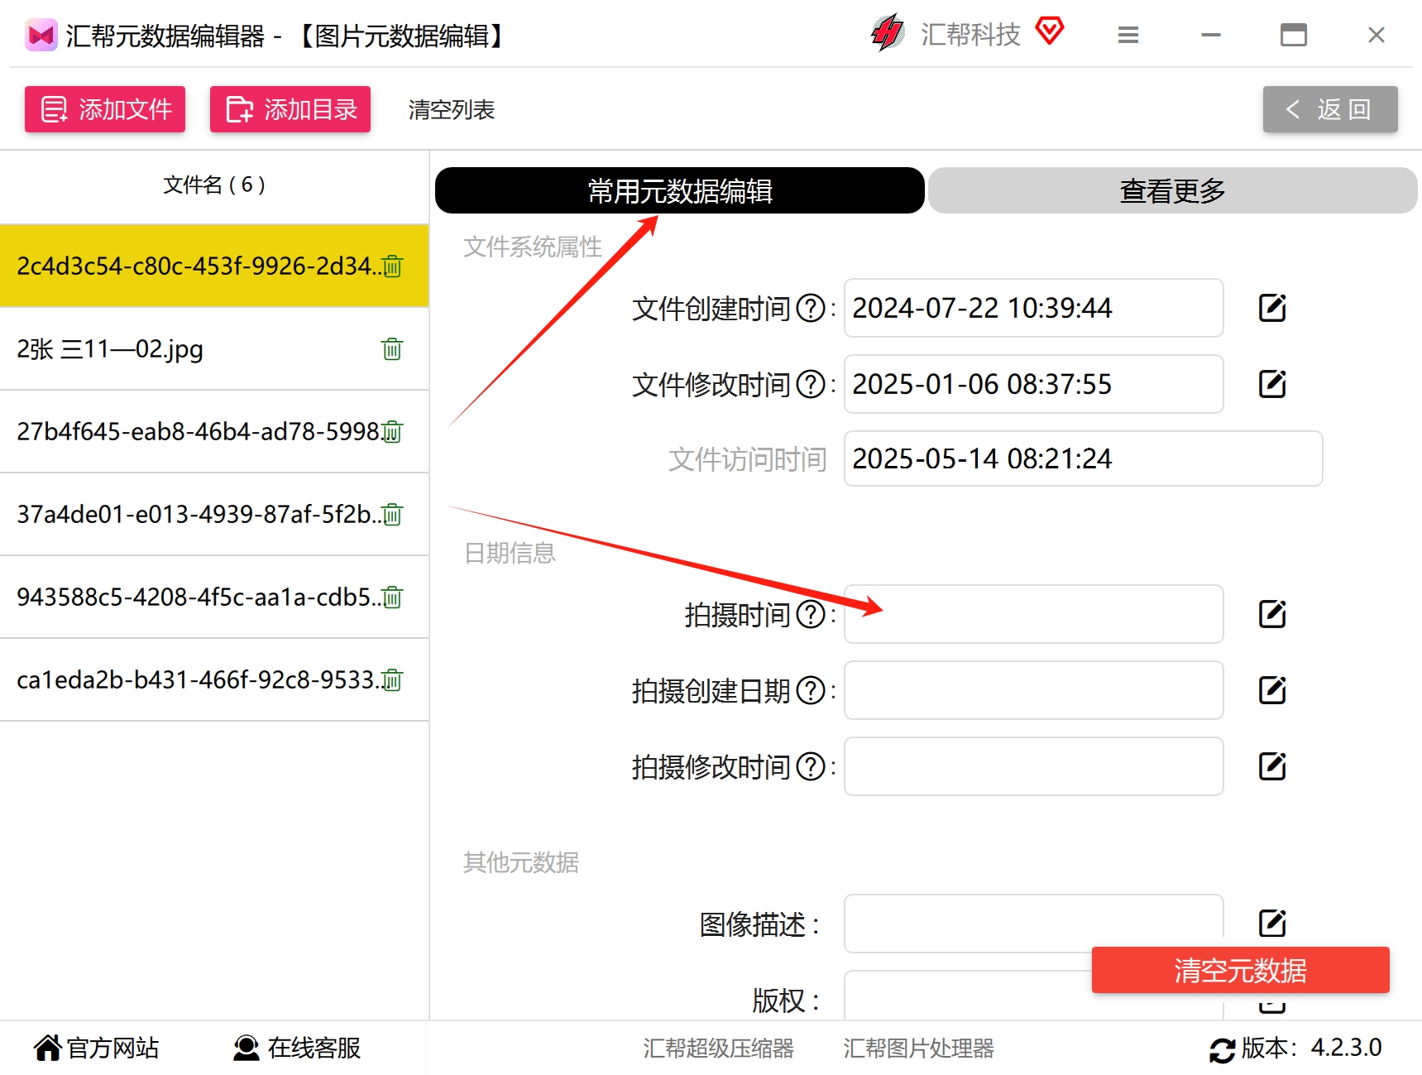
Task: Focus the empty 拍摄时间 input field
Action: click(x=1033, y=614)
